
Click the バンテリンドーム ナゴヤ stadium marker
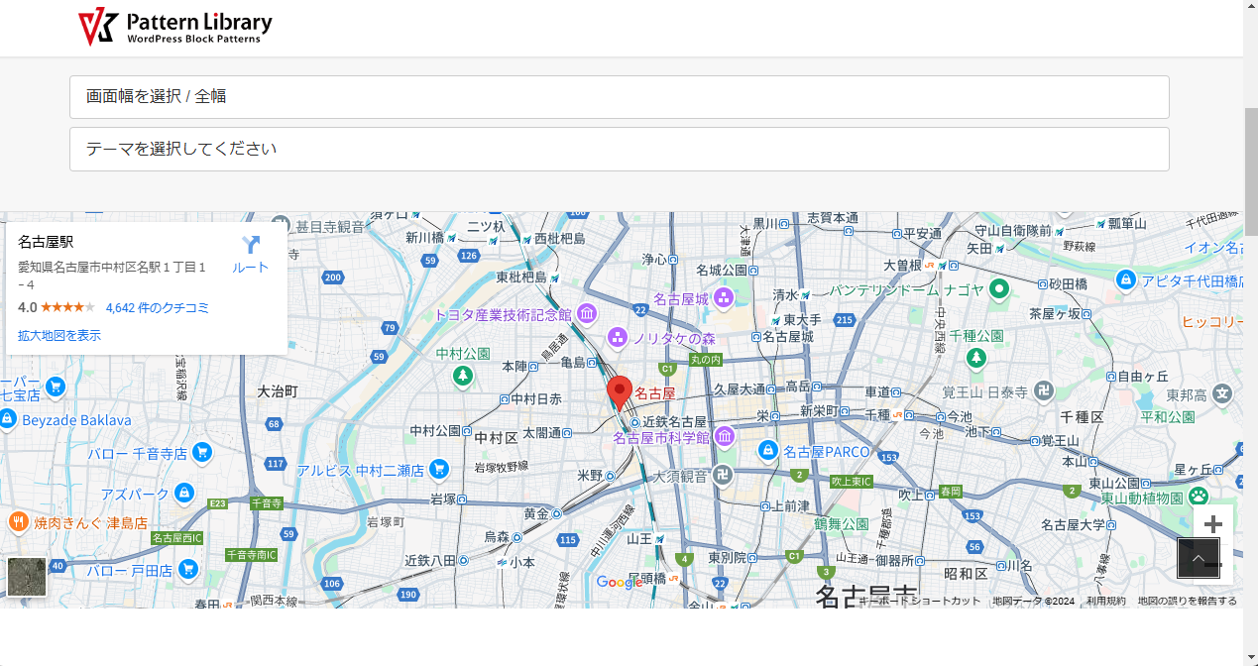tap(999, 289)
